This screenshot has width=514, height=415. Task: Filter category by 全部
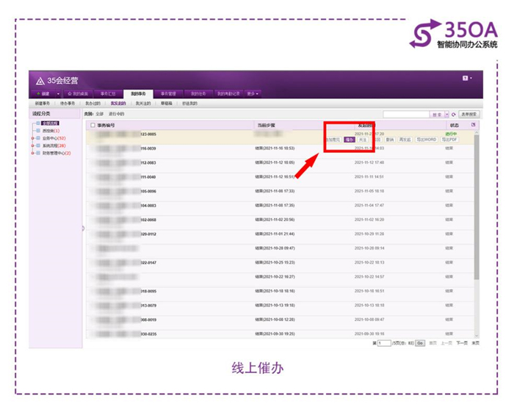100,114
